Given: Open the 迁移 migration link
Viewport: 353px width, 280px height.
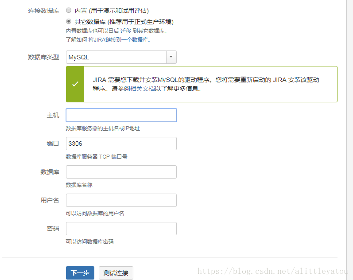Looking at the screenshot, I should tap(126, 31).
